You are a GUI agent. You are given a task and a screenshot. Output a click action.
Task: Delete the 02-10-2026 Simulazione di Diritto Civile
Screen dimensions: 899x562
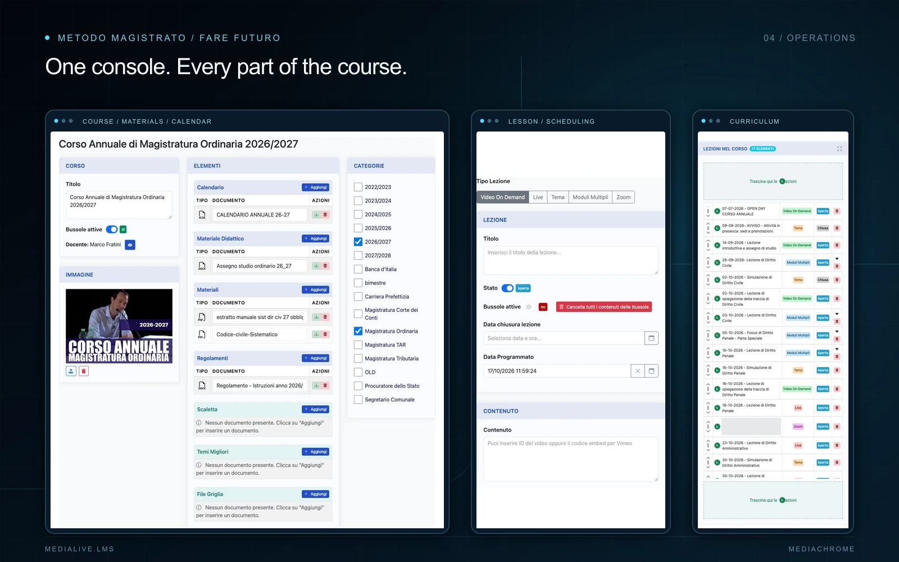pyautogui.click(x=837, y=280)
